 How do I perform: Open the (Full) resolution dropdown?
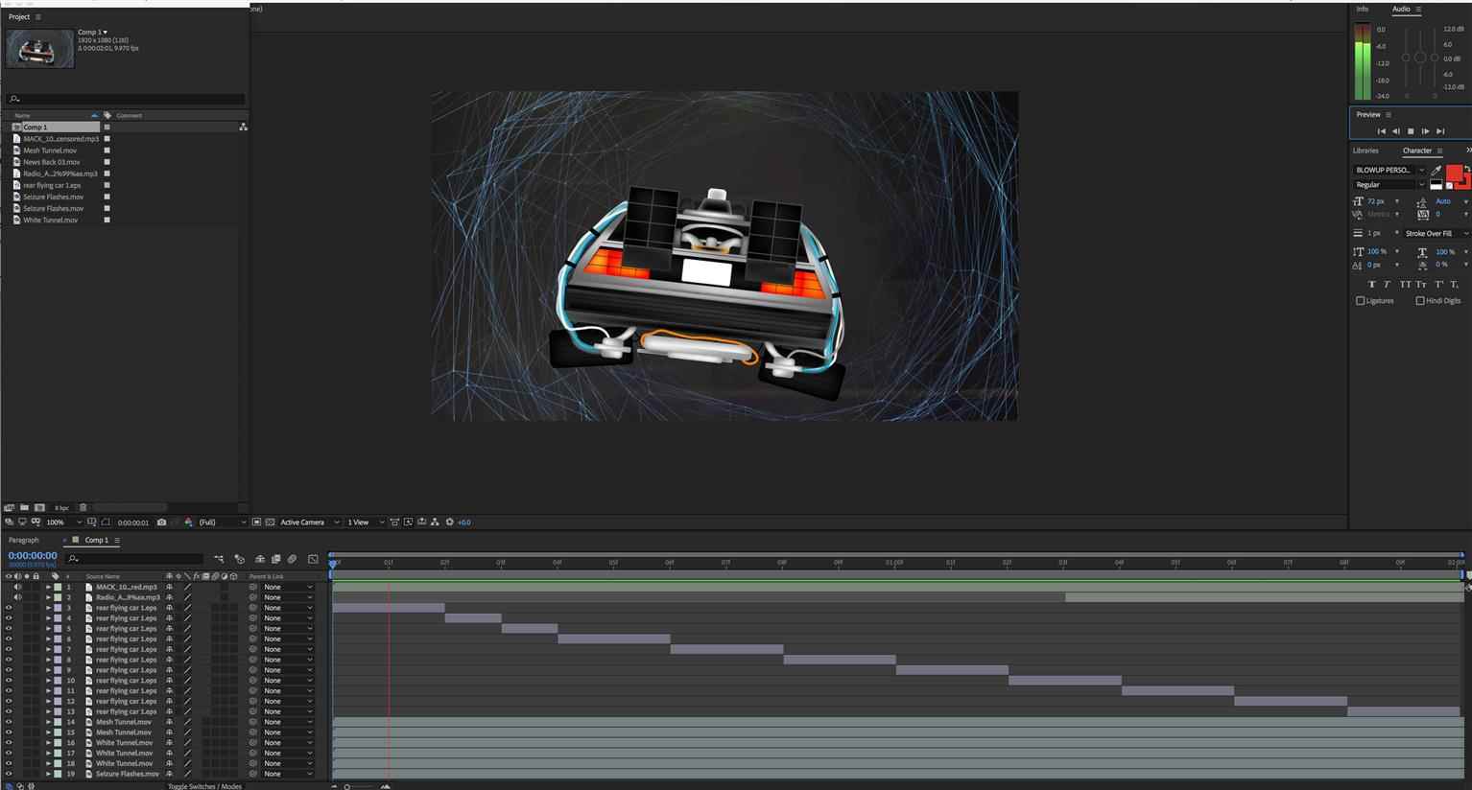(x=222, y=523)
